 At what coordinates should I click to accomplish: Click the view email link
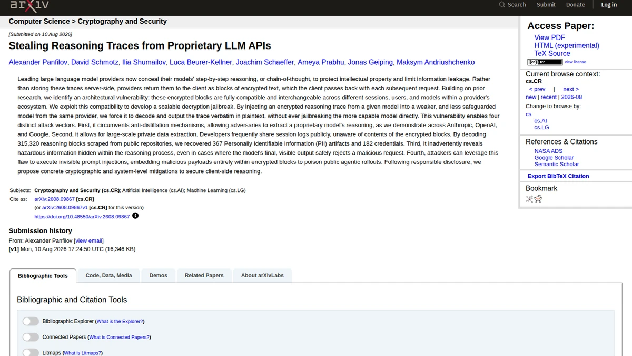pos(89,241)
